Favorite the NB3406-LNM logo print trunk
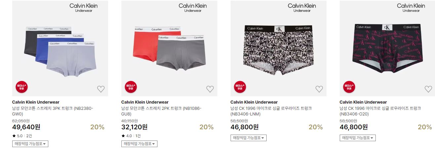Screen dimensions: 435x157 point(319,89)
